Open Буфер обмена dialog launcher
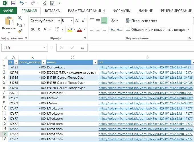Screen dimensions: 194x142 point(26,38)
